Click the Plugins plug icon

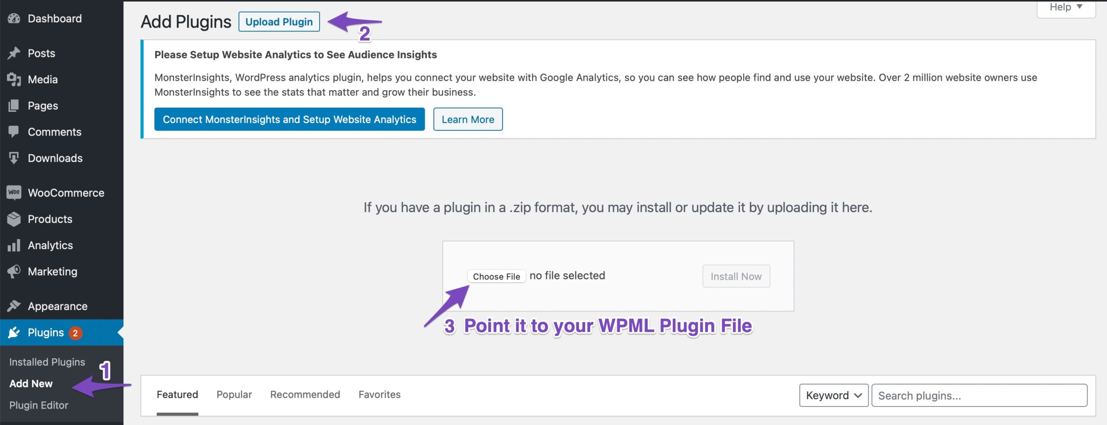click(14, 333)
